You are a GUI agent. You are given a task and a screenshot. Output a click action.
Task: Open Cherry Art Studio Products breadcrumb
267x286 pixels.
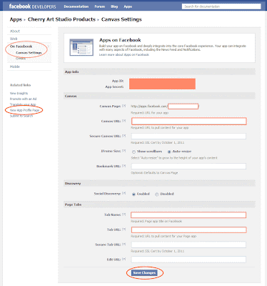[x=61, y=19]
